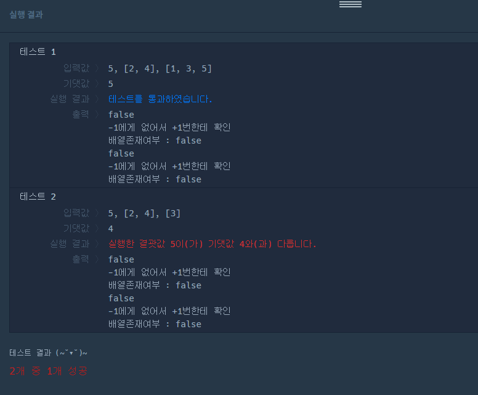Viewport: 478px width, 395px height.
Task: Click the '실행 결과' panel heading
Action: tap(26, 14)
